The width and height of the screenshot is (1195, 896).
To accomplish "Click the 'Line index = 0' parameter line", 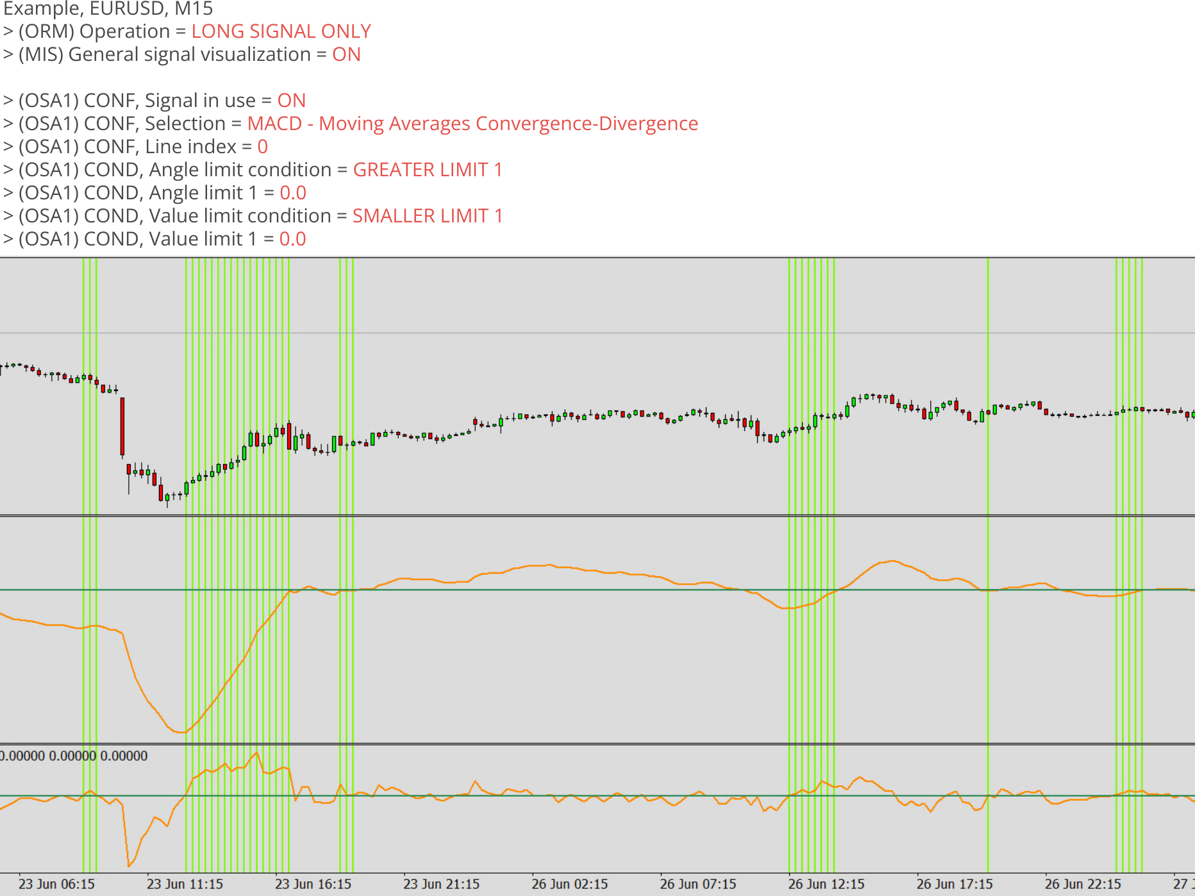I will [x=136, y=147].
